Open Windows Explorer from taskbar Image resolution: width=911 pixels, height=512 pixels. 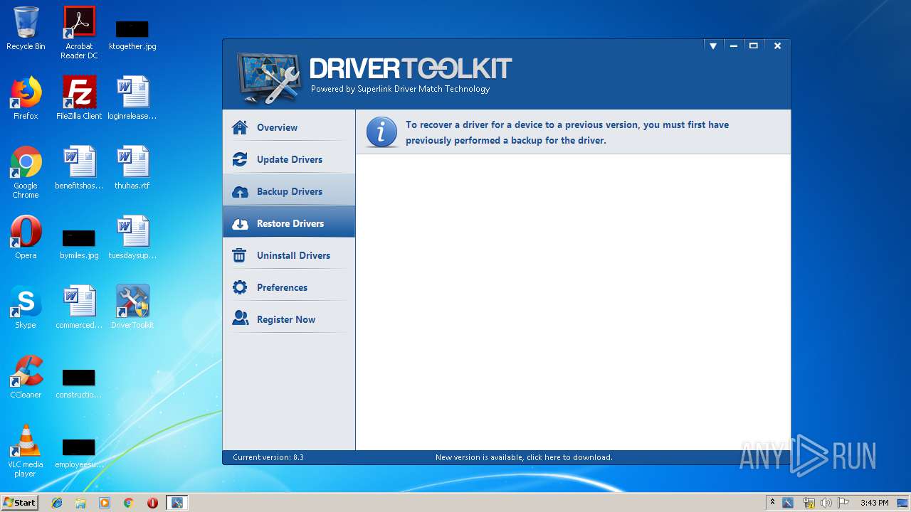click(80, 503)
